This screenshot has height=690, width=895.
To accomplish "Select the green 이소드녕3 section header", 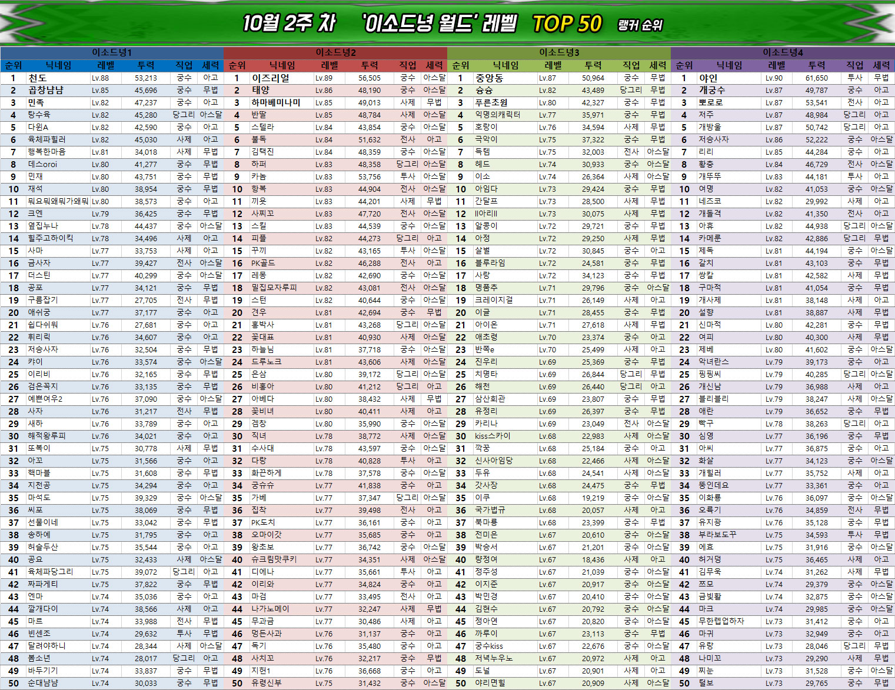I will click(x=559, y=52).
